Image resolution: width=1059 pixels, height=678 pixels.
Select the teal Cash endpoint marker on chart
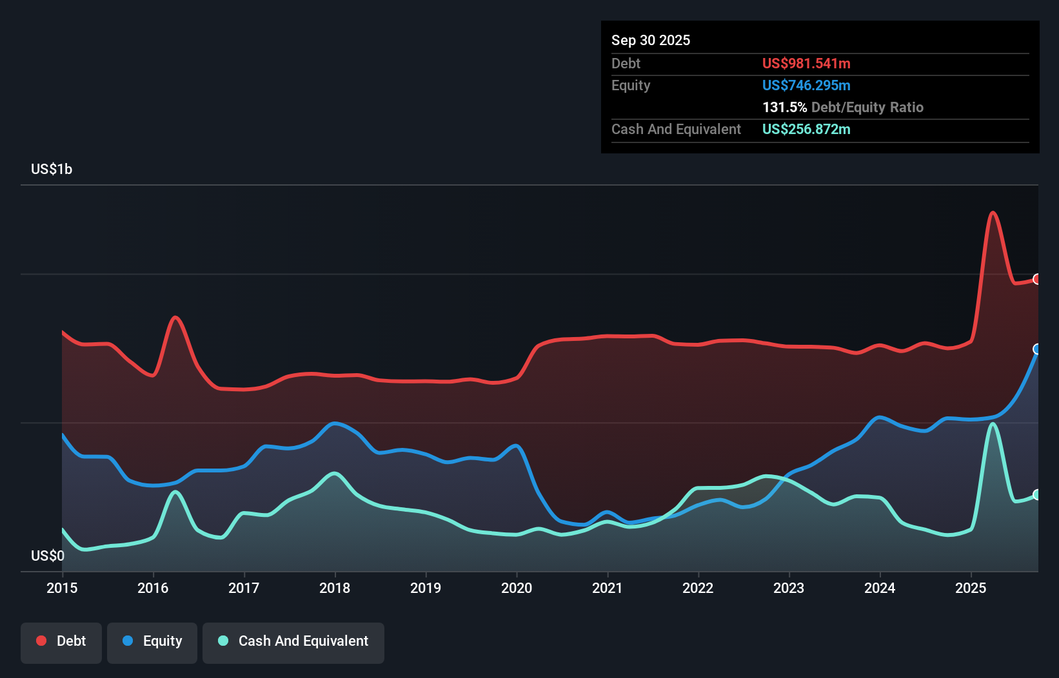1037,495
